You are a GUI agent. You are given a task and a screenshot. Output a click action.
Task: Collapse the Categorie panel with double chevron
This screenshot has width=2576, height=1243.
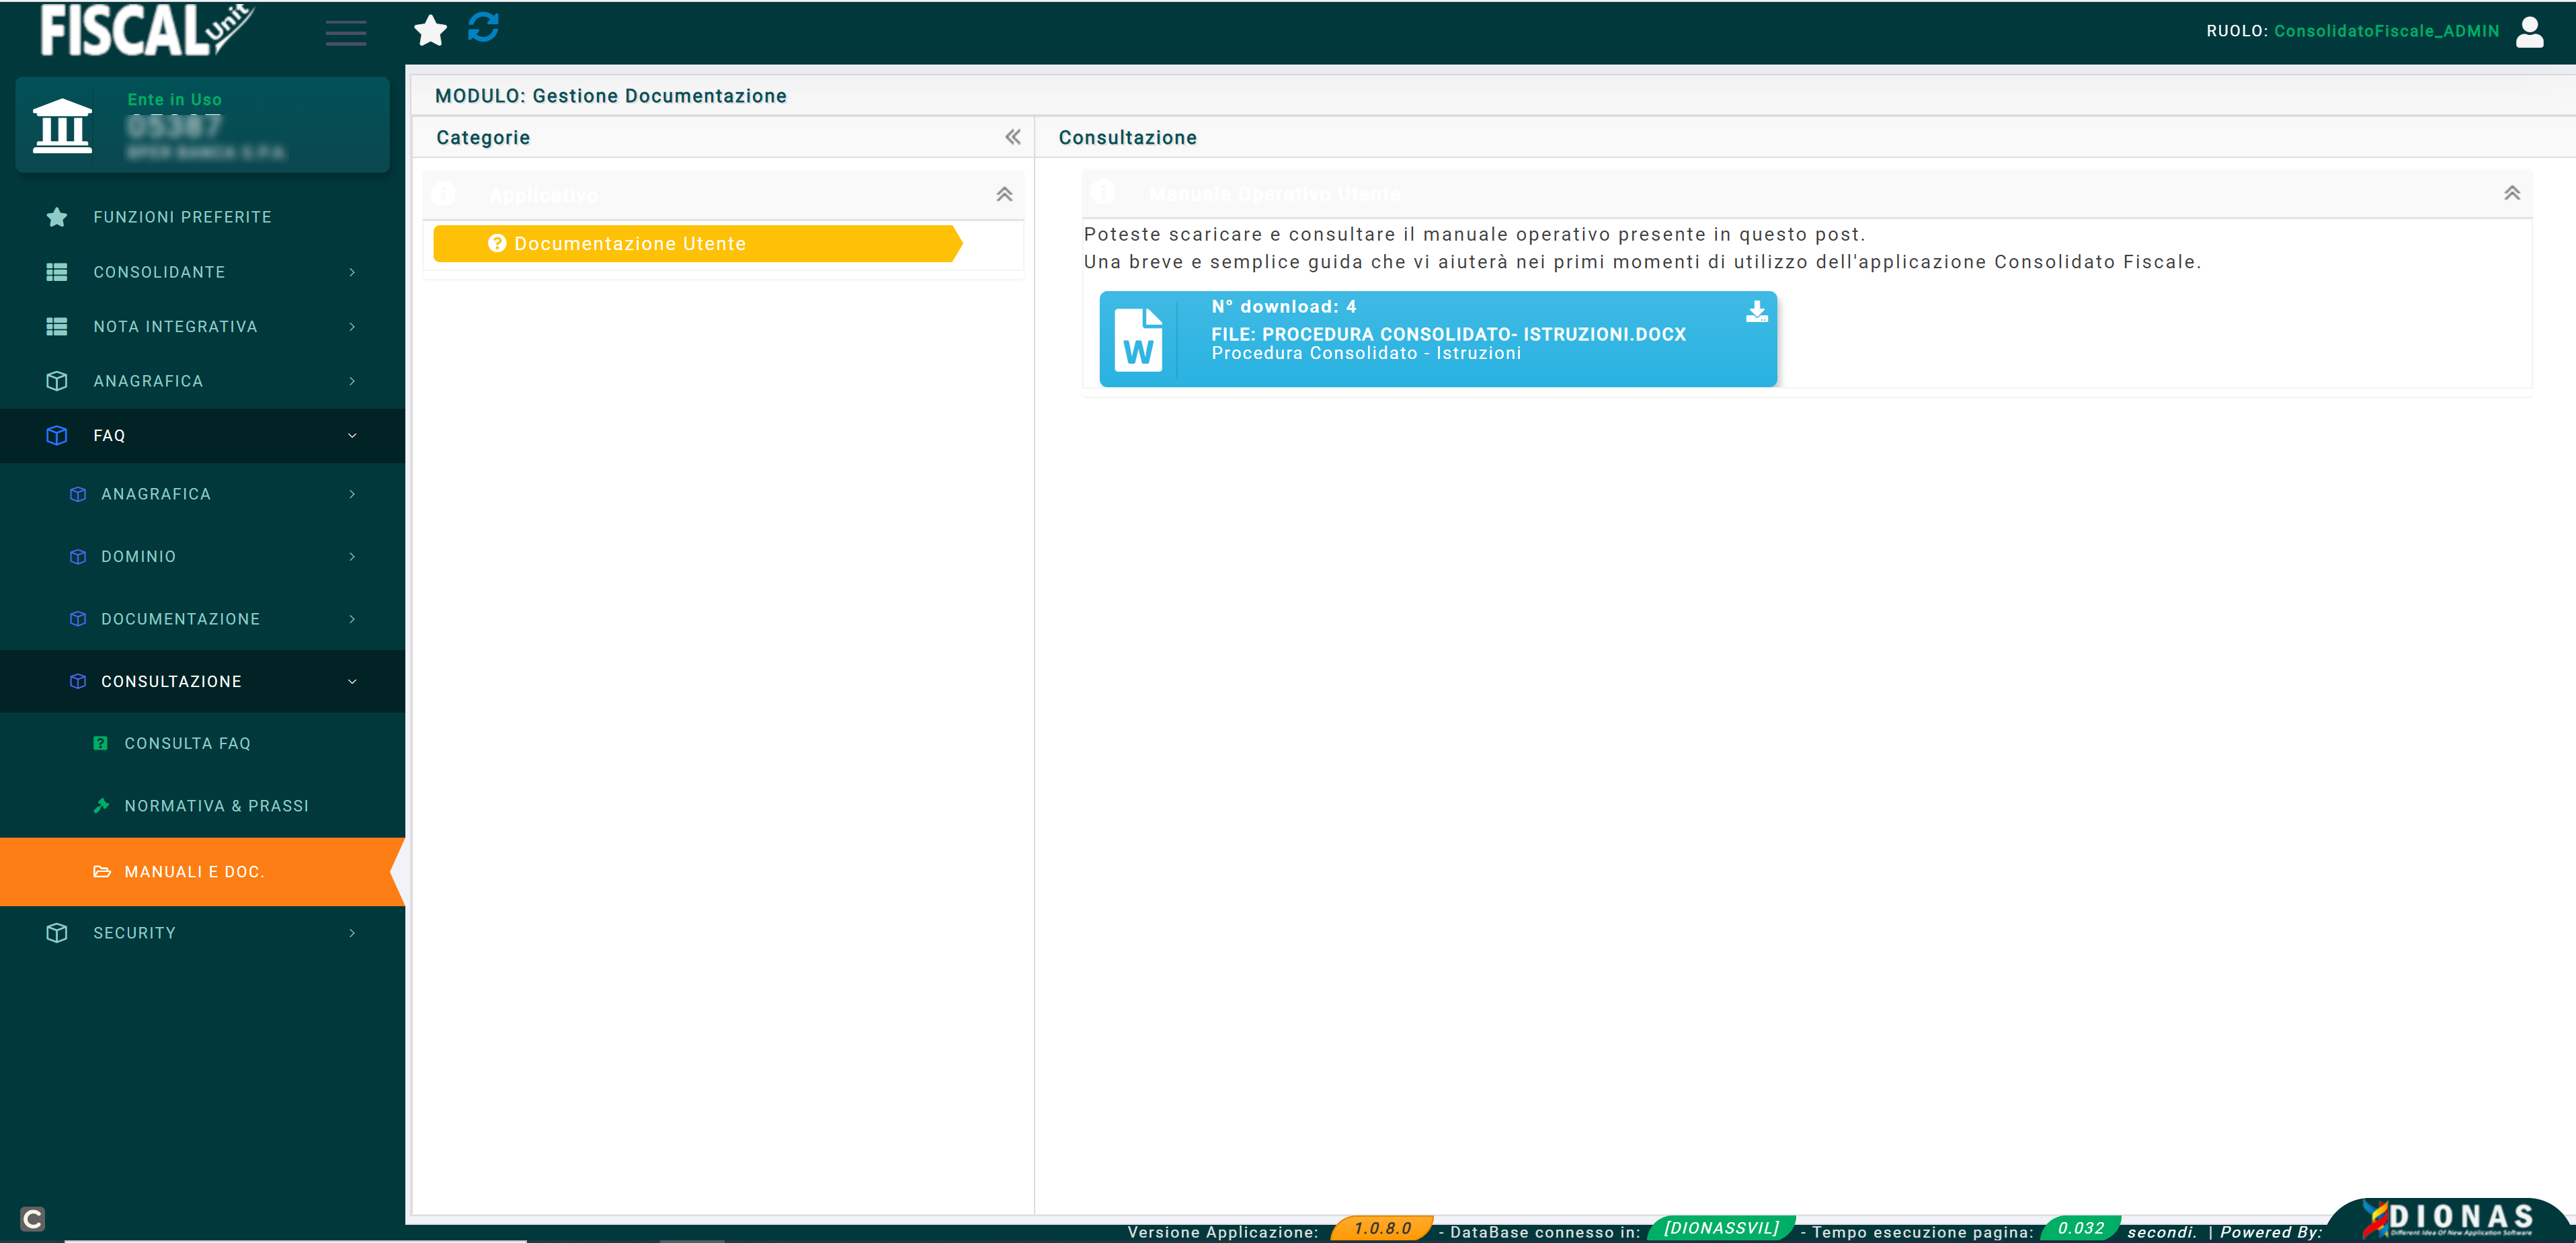pos(1013,137)
